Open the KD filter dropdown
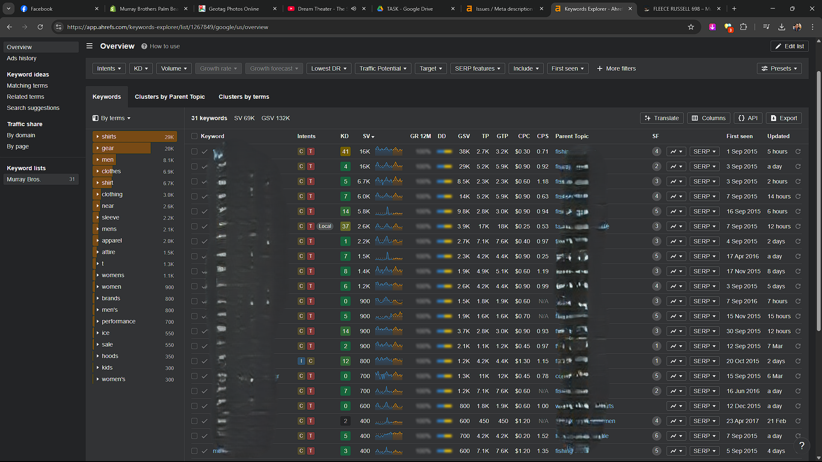Screen dimensions: 822x462 141,68
